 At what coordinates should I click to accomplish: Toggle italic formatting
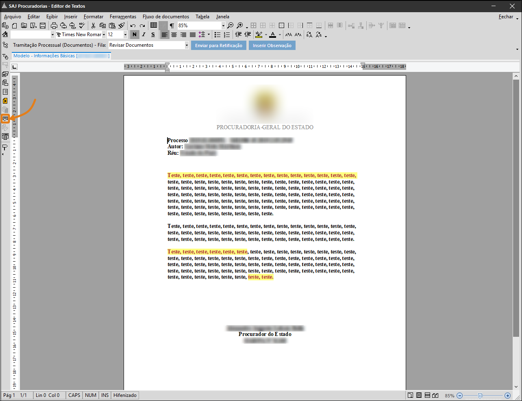tap(144, 35)
